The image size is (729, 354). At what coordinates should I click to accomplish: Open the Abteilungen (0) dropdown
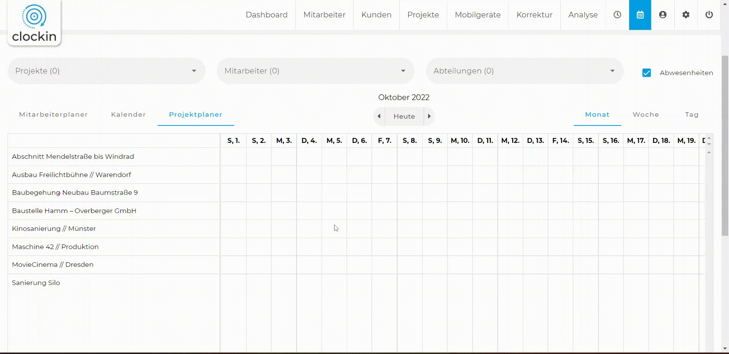525,71
